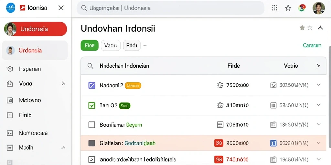331x165 pixels.
Task: Expand the Nadapni 2 row chevron
Action: pos(318,85)
